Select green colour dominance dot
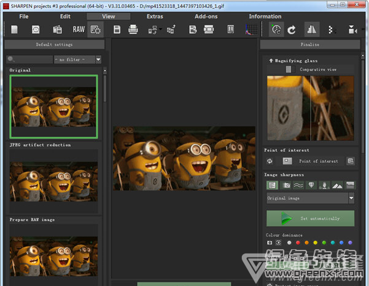Viewport: 369px width, 286px height. tap(324, 243)
